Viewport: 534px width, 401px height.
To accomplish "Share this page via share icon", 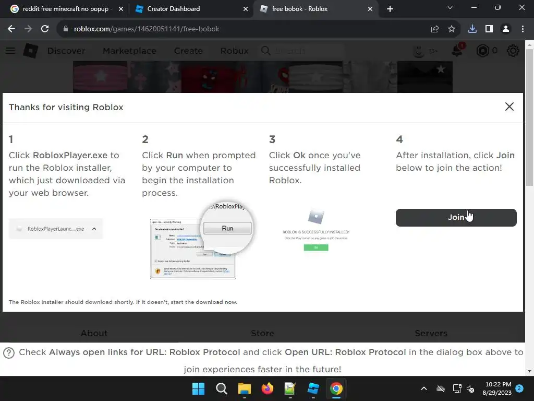I will tap(435, 29).
